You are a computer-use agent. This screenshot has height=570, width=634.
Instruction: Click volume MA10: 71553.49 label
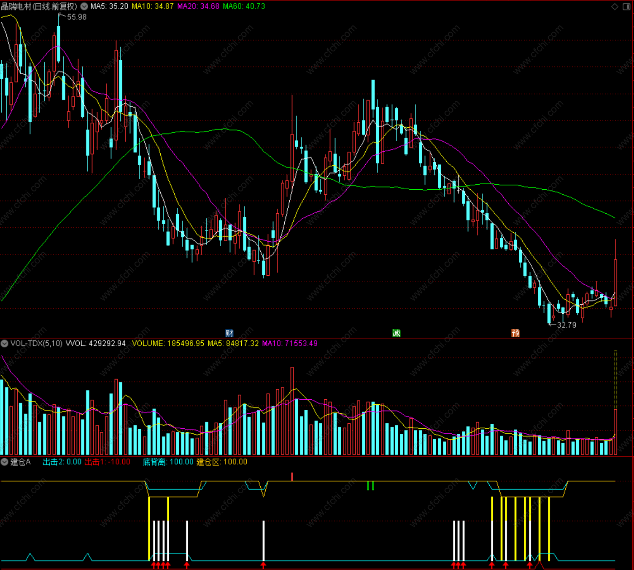(290, 344)
